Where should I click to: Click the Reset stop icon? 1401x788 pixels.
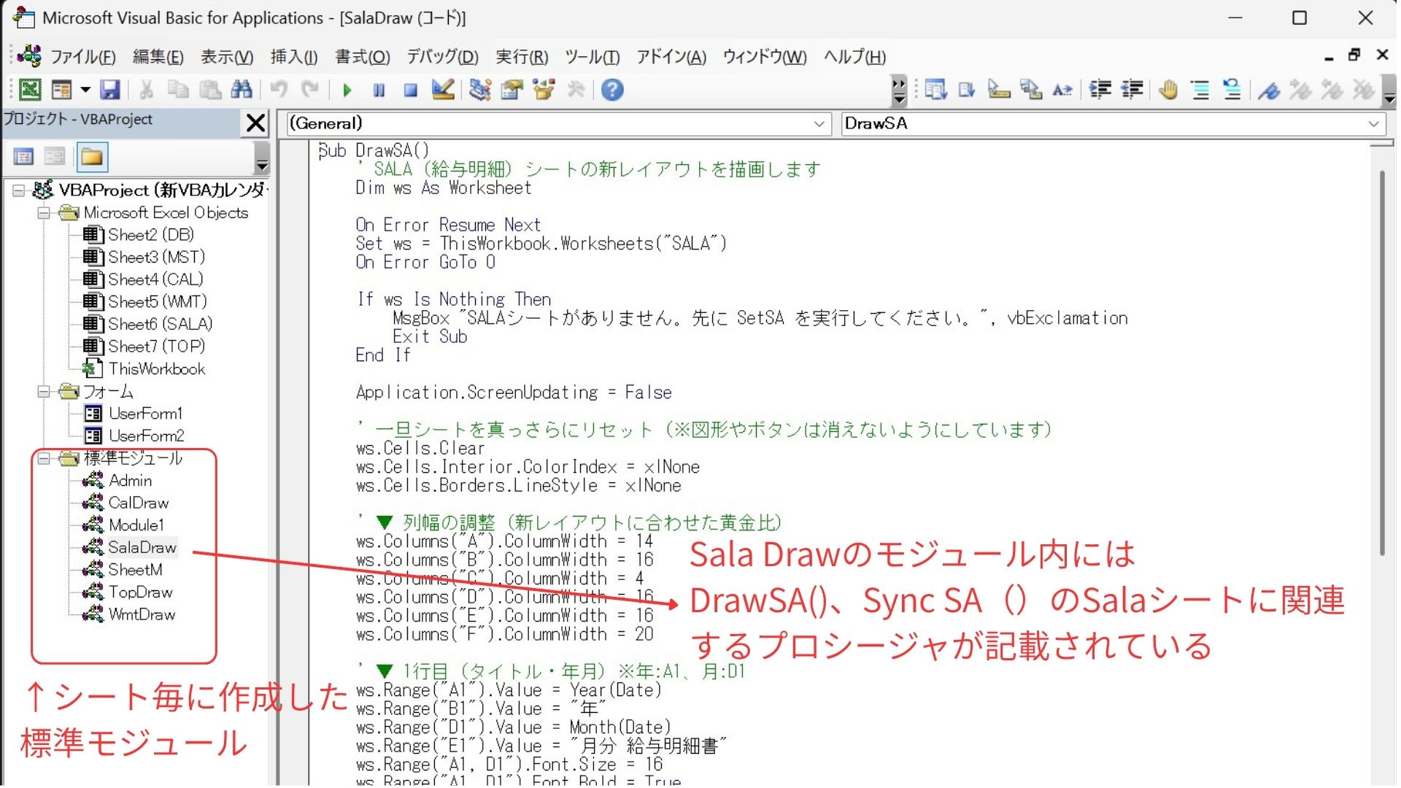pyautogui.click(x=410, y=90)
